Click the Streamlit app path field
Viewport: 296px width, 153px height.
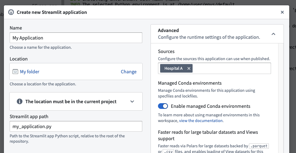tap(76, 126)
